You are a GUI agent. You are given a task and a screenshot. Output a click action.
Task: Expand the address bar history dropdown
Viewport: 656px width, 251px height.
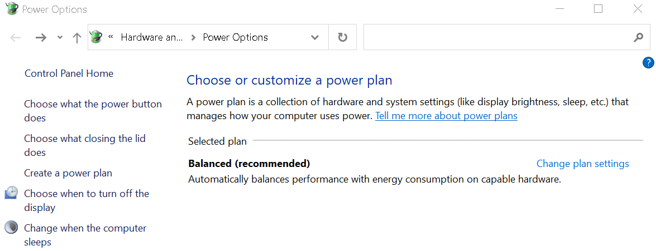pyautogui.click(x=315, y=37)
